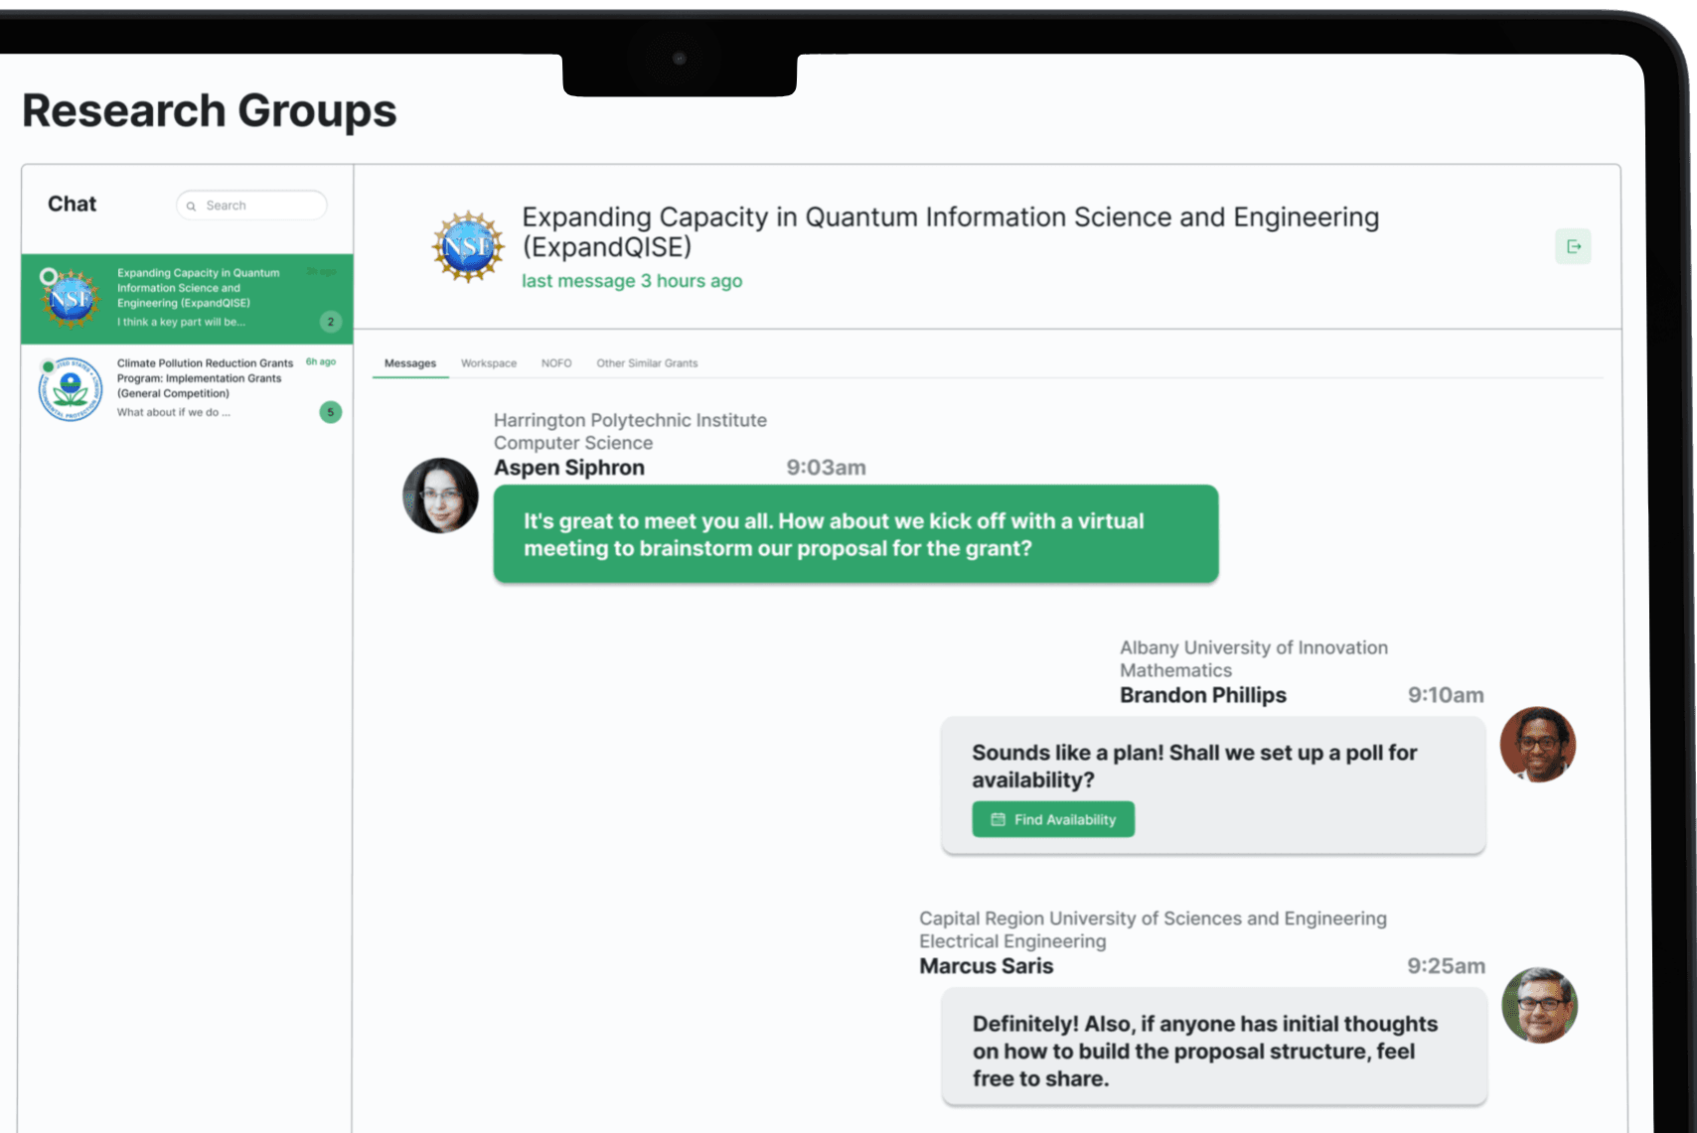The image size is (1697, 1133).
Task: Click Aspen Siphron's avatar
Action: [440, 496]
